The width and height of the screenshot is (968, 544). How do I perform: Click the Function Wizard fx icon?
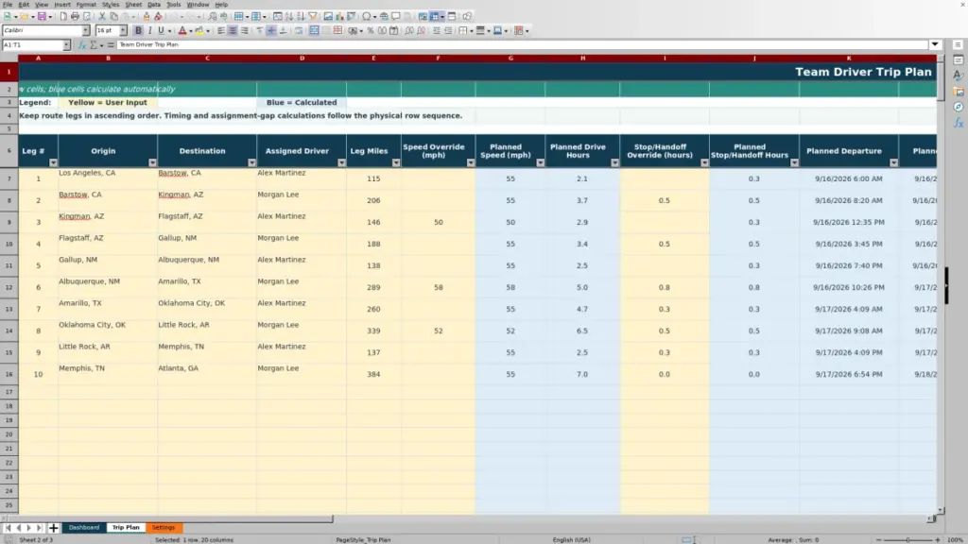click(x=82, y=45)
